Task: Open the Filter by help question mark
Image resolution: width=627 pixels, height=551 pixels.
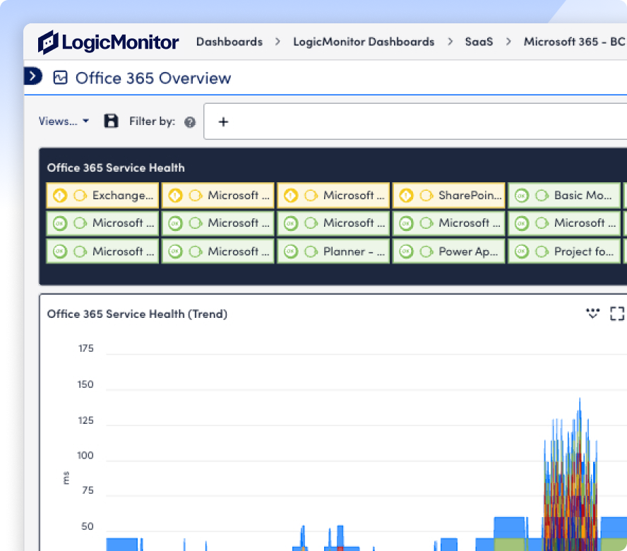Action: pos(190,122)
